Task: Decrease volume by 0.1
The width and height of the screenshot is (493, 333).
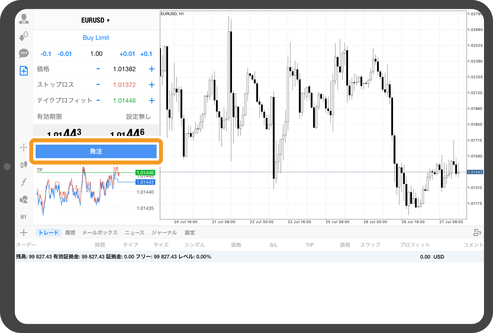Action: coord(46,54)
